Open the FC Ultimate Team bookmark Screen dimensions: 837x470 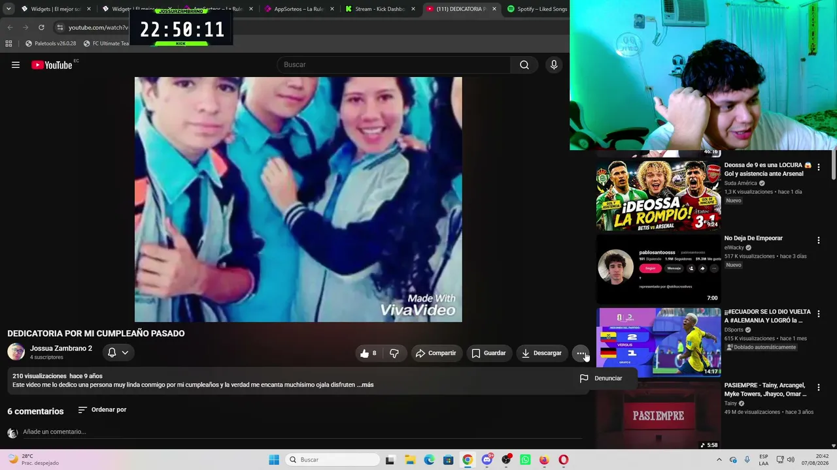(x=106, y=44)
